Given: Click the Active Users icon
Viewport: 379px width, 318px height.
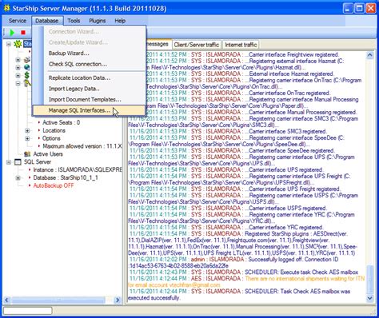Looking at the screenshot, I should point(27,154).
